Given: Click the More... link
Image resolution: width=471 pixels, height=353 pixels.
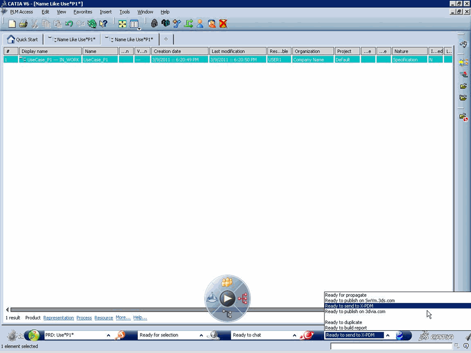Looking at the screenshot, I should click(123, 317).
